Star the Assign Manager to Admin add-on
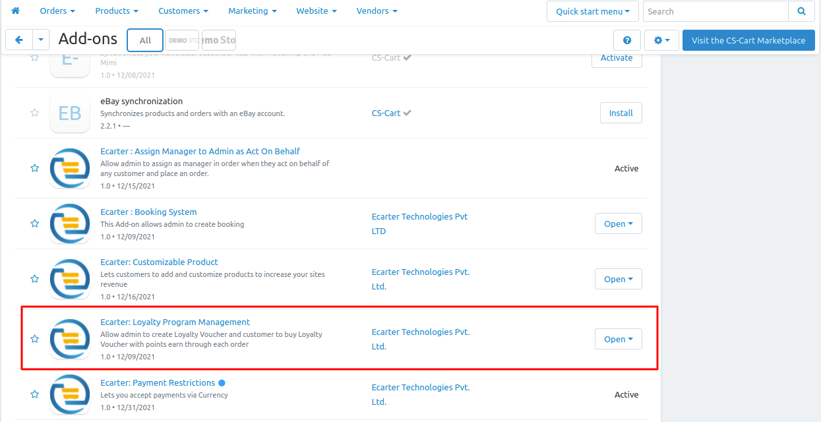 coord(34,168)
